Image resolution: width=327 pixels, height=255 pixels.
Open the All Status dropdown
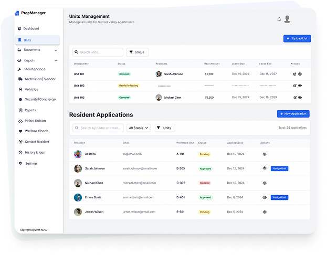(x=139, y=128)
